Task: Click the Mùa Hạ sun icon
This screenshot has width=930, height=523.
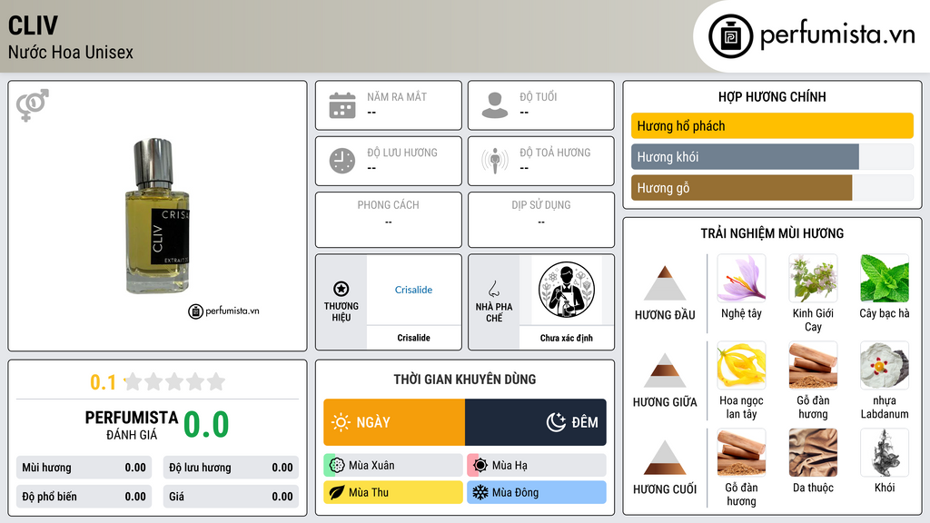Action: [480, 466]
